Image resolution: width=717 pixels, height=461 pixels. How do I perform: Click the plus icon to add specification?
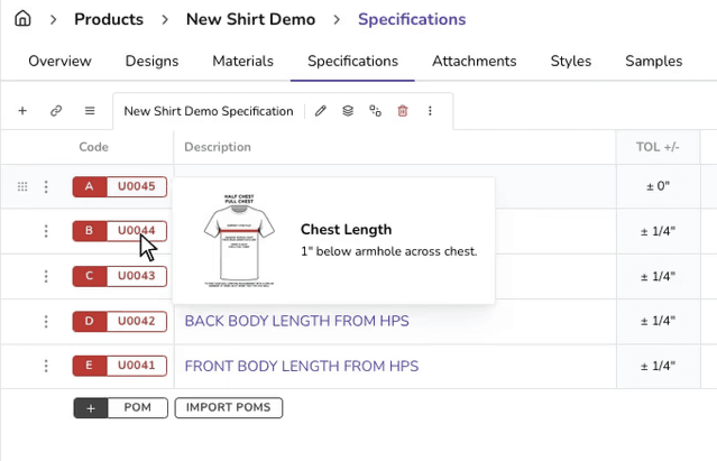22,111
